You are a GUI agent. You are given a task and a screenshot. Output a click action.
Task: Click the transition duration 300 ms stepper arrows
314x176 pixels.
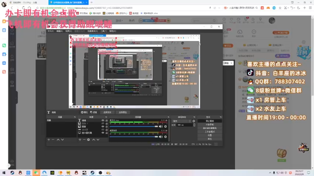pos(194,125)
